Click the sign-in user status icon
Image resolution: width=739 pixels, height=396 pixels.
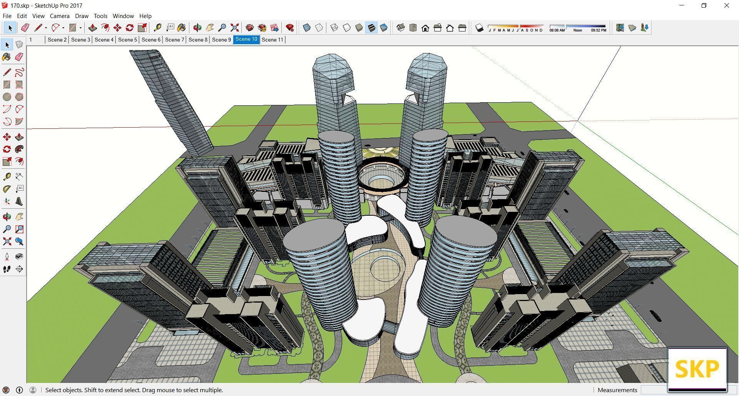pos(33,390)
